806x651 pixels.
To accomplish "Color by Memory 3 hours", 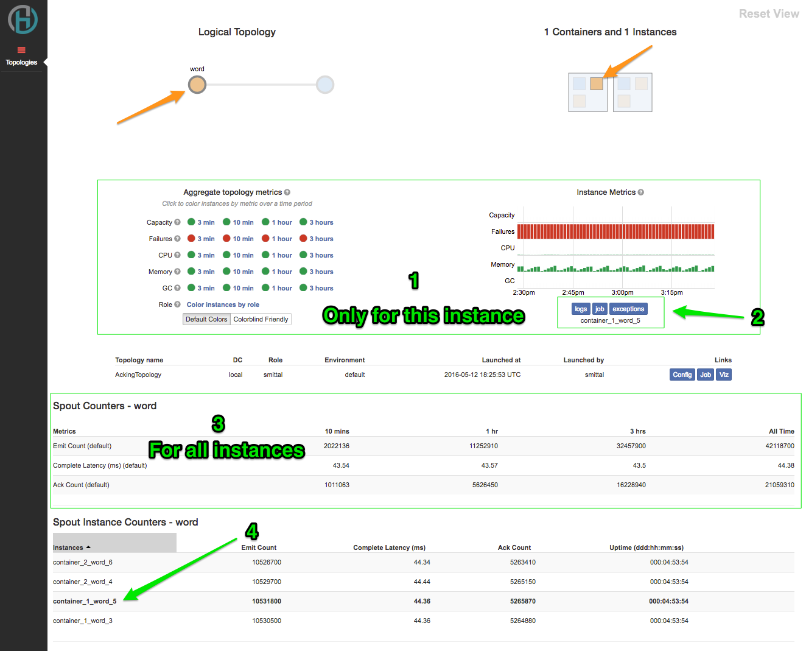I will click(317, 272).
